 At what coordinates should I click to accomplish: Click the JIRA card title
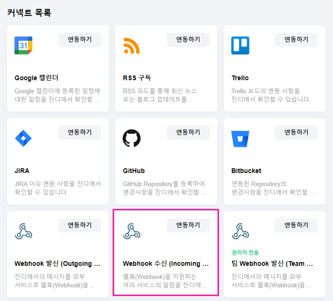pos(22,171)
